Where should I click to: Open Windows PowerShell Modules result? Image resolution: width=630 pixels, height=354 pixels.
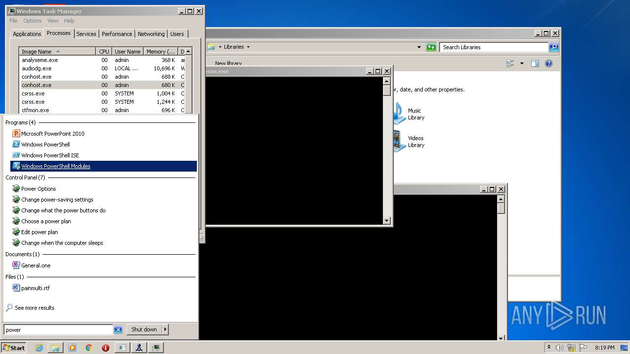coord(103,166)
